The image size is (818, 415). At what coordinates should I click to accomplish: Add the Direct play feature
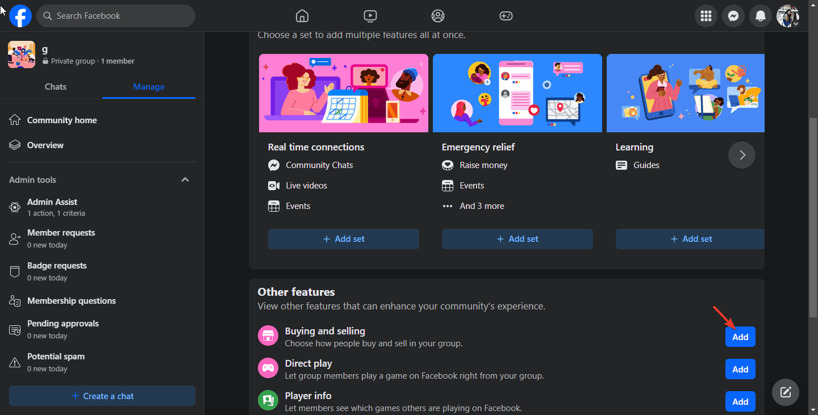point(740,369)
